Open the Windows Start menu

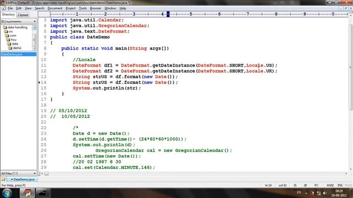[7, 193]
